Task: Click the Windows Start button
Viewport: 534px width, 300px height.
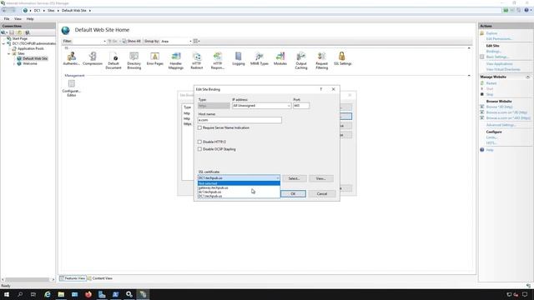Action: click(7, 294)
